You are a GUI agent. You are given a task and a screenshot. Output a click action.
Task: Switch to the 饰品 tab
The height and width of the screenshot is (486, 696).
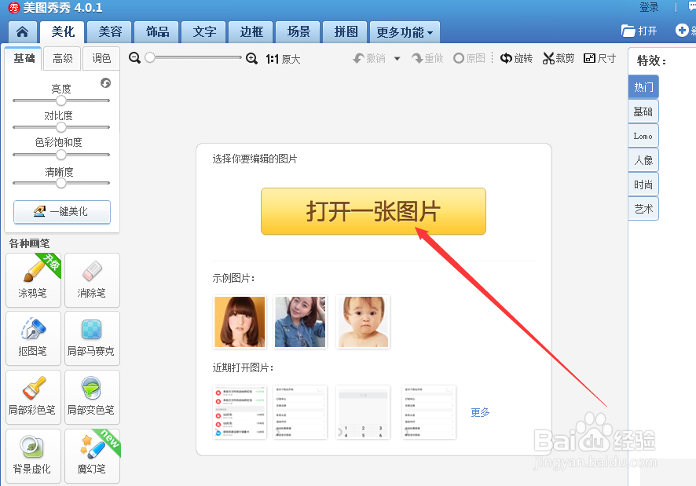point(156,32)
